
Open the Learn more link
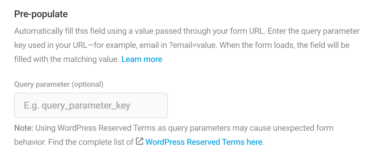(142, 59)
